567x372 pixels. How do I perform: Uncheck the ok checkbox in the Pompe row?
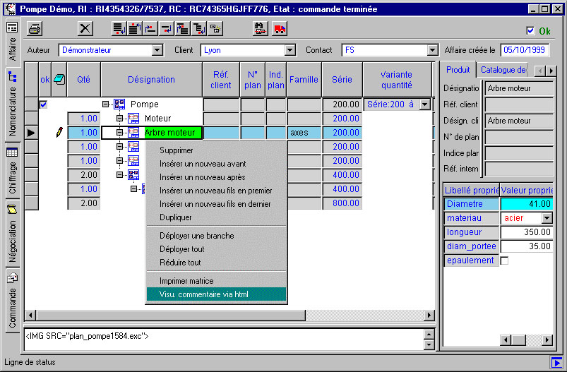coord(43,104)
